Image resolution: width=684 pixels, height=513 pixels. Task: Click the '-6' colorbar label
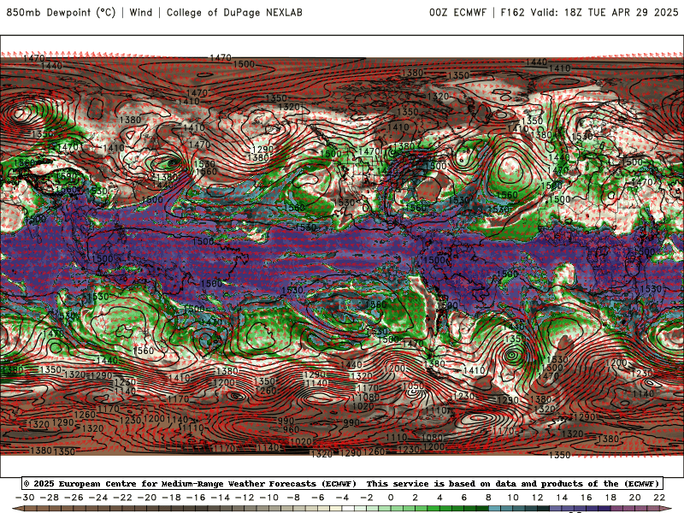click(318, 498)
